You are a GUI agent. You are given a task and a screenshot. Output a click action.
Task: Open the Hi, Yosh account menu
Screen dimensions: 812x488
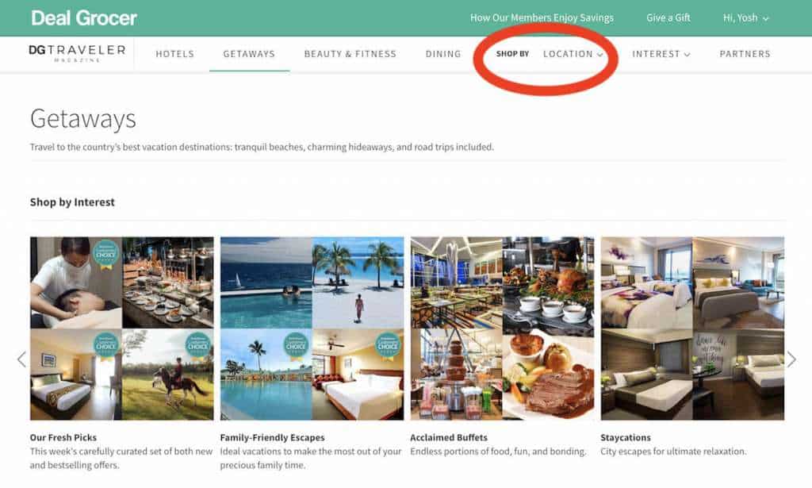745,17
